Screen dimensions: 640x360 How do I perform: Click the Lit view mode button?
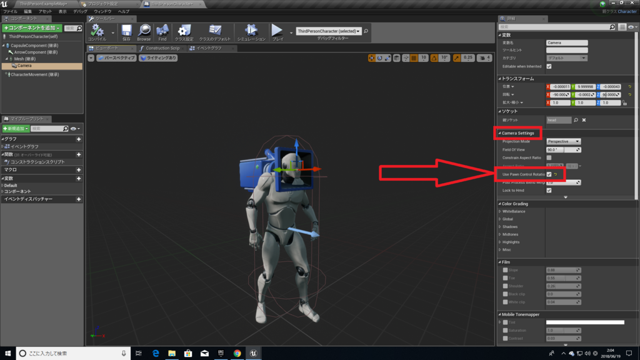pyautogui.click(x=158, y=58)
